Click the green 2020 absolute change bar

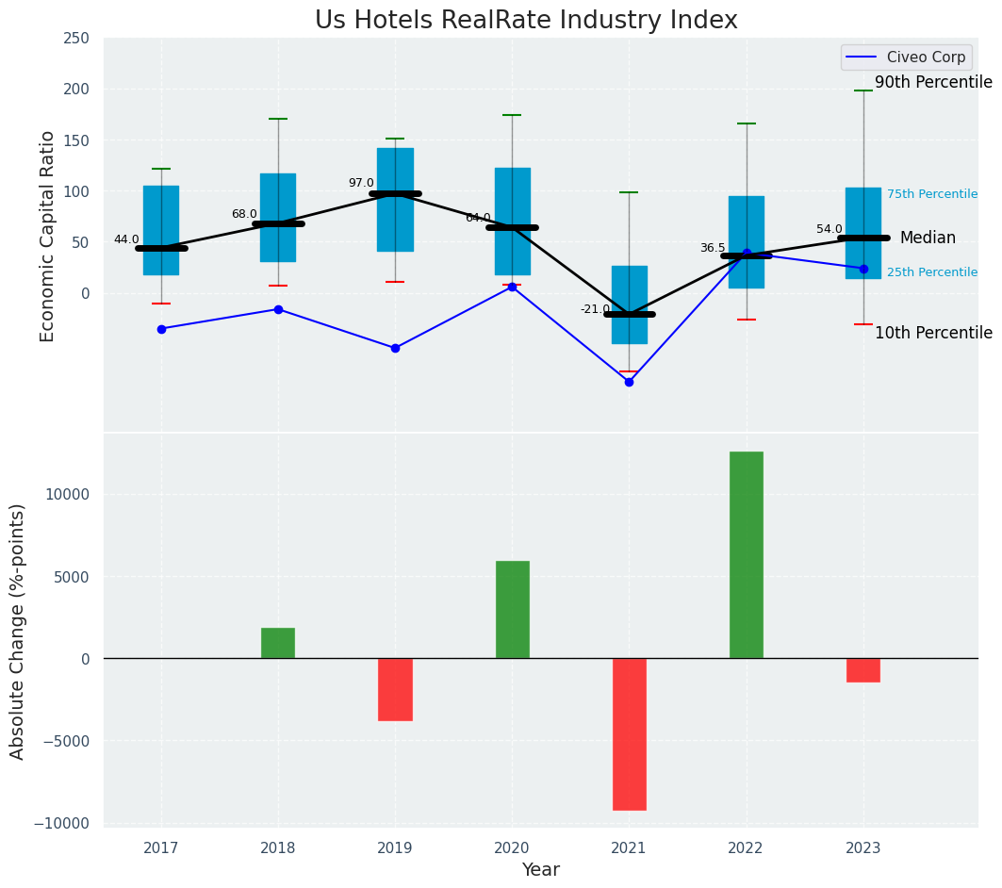(512, 609)
